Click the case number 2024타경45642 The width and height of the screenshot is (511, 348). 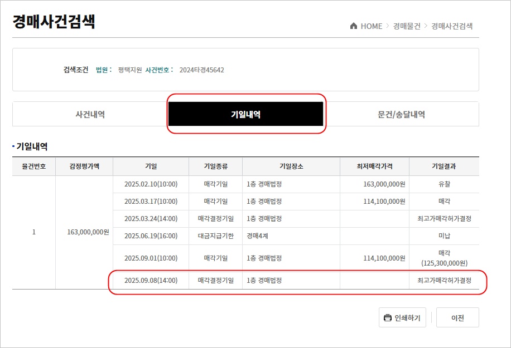coord(201,70)
